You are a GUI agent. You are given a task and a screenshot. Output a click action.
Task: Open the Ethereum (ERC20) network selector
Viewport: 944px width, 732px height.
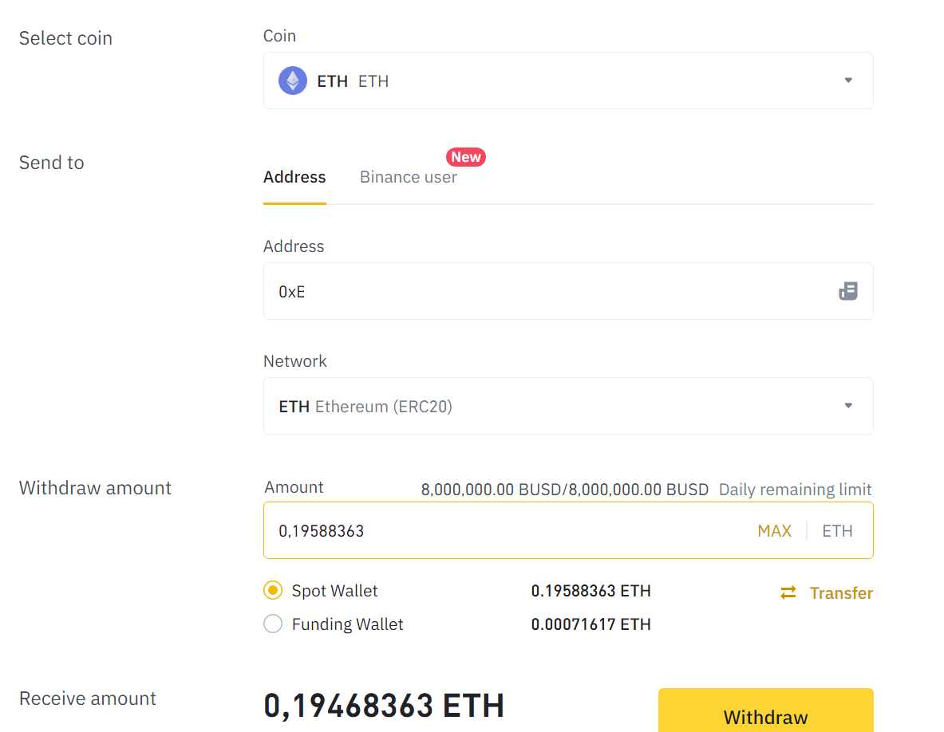point(559,406)
